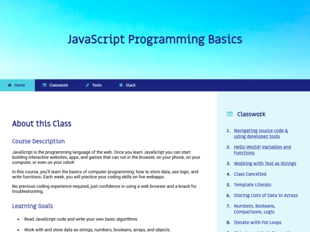Click the Course Description heading
This screenshot has height=232, width=310.
coord(38,141)
